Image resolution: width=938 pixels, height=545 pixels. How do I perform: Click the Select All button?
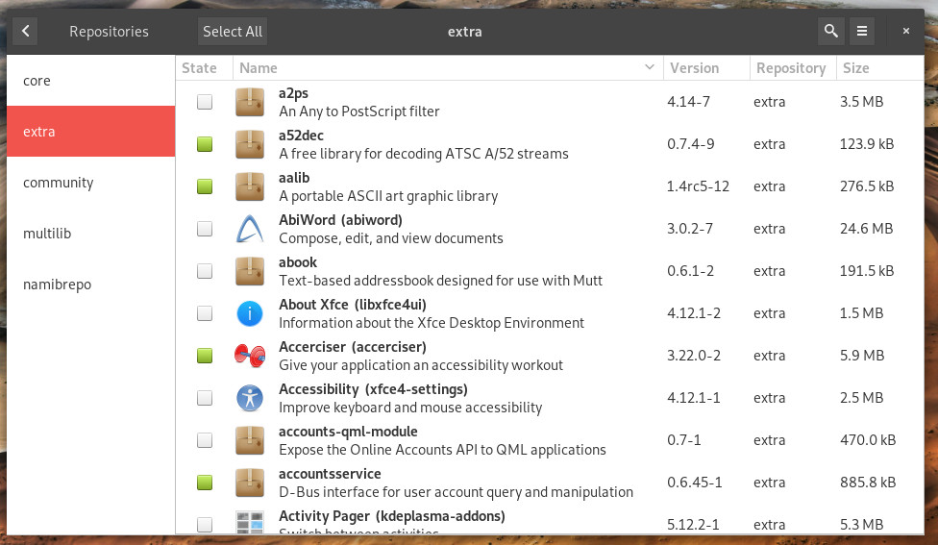[233, 31]
